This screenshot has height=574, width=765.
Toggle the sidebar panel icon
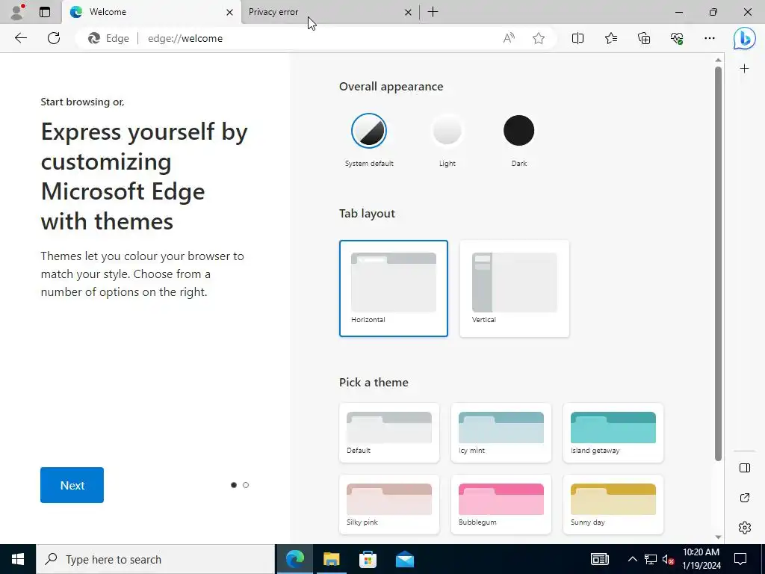[745, 468]
